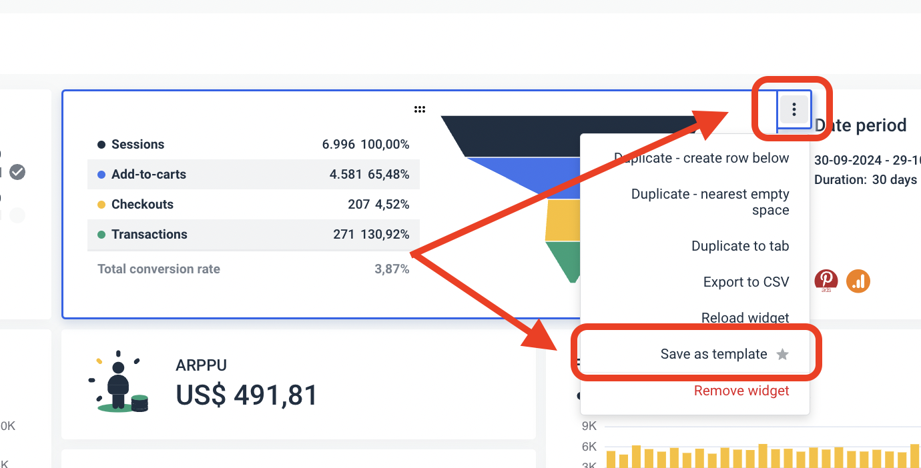Choose Duplicate - create row below

(x=702, y=158)
